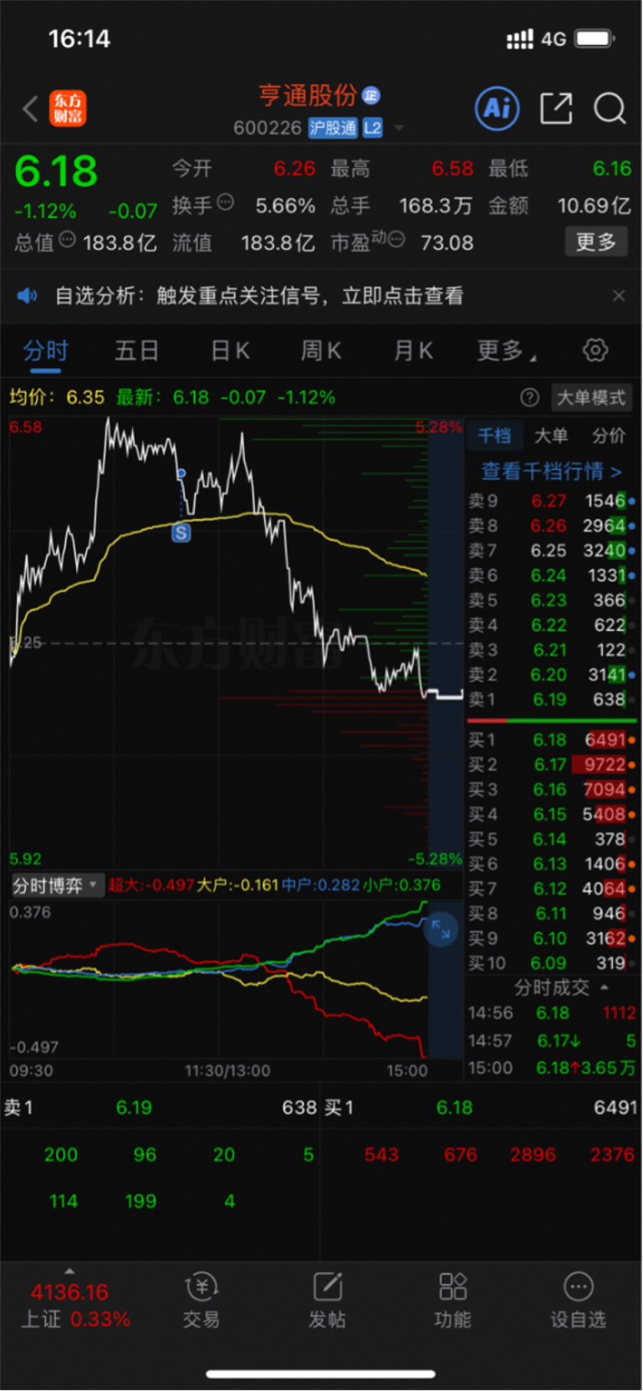Select 买2 row at 6.17
Viewport: 643px width, 1391px height.
[551, 765]
